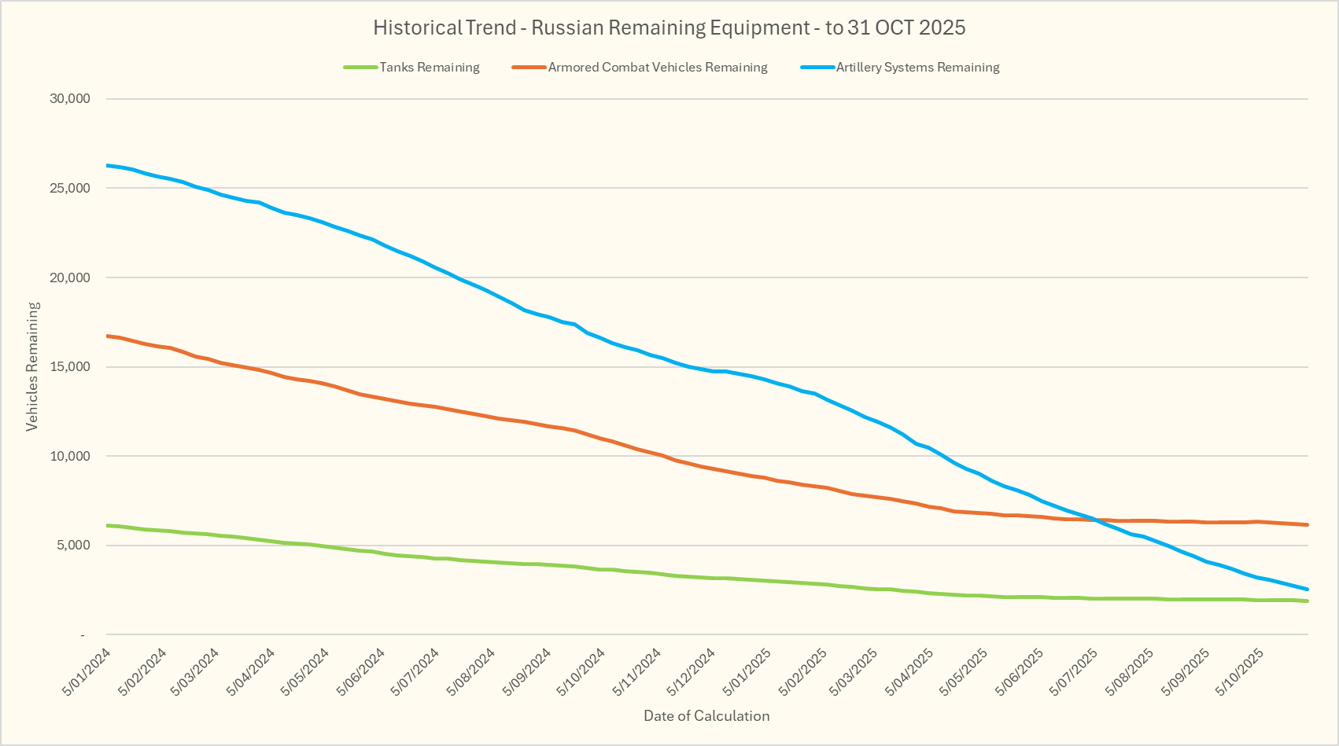Screen dimensions: 1339x746
Task: Click the 5/01/2024 date axis label
Action: 87,672
